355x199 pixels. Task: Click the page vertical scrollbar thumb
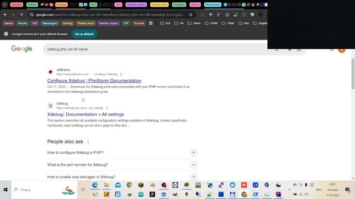pyautogui.click(x=353, y=74)
